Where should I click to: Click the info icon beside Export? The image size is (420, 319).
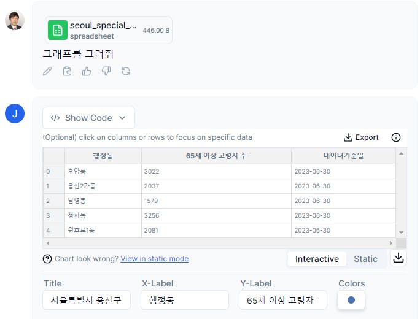click(x=396, y=137)
